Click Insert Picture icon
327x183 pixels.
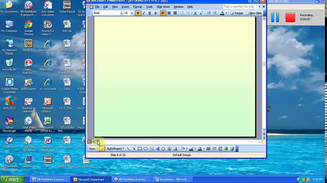(175, 149)
